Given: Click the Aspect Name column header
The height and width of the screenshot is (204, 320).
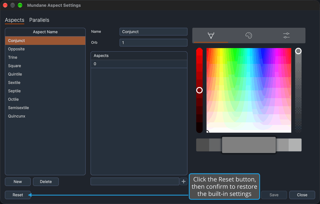Looking at the screenshot, I should pyautogui.click(x=45, y=32).
